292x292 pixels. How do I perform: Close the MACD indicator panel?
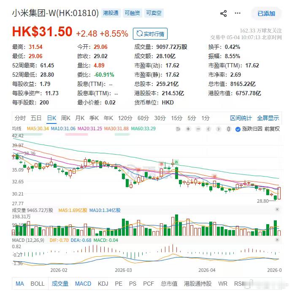tap(277, 240)
